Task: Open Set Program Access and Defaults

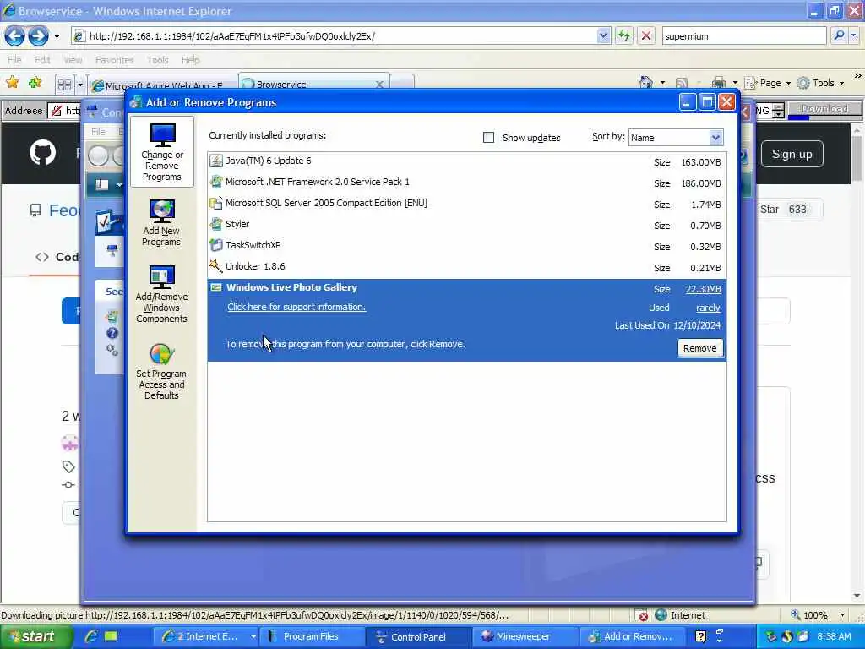Action: click(x=161, y=371)
